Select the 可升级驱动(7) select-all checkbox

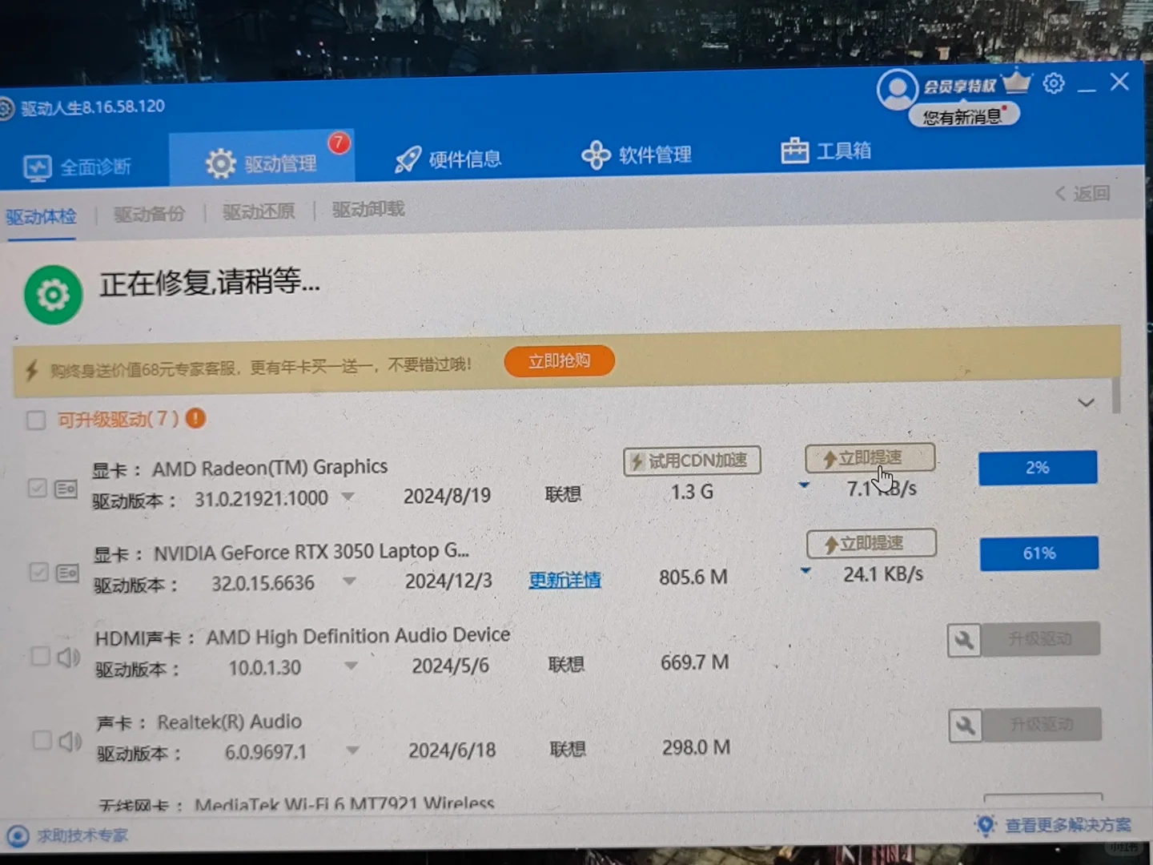tap(35, 420)
